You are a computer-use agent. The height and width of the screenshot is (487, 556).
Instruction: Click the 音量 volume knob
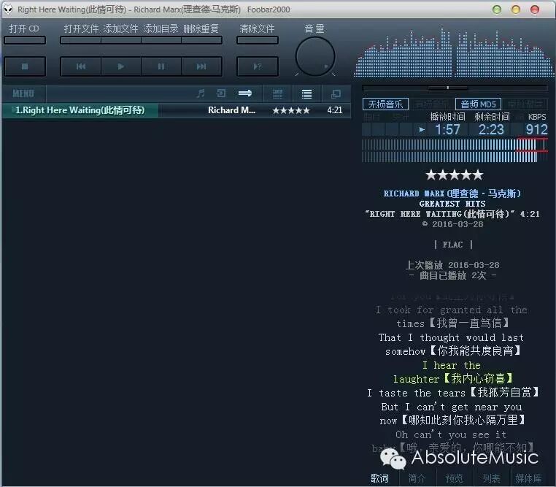click(315, 57)
